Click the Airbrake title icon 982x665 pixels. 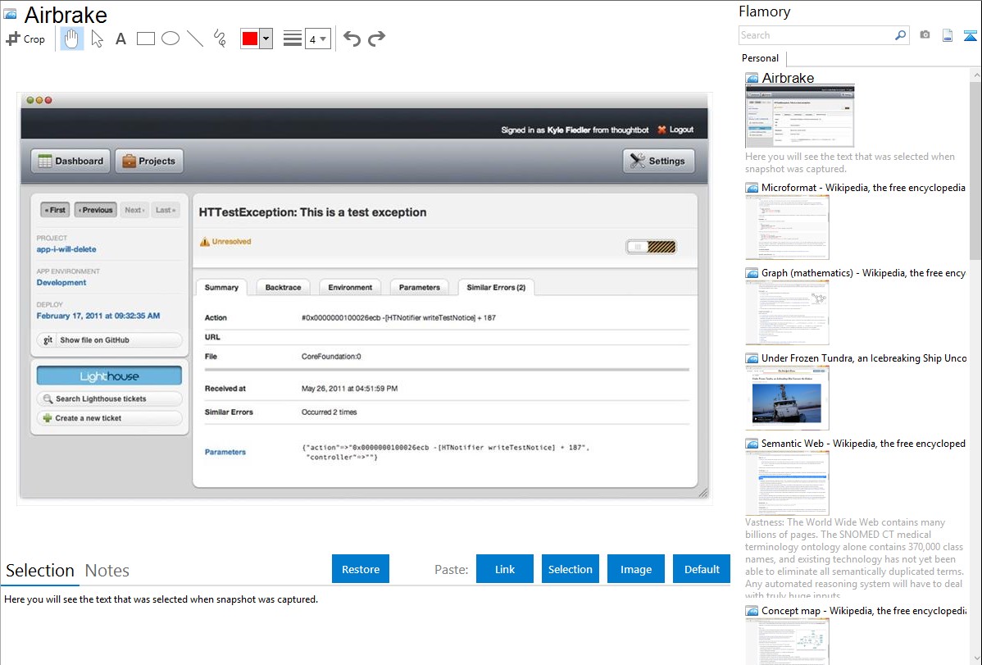(x=10, y=14)
